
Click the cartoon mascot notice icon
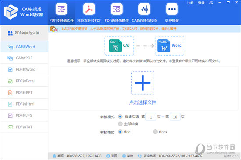pyautogui.click(x=53, y=29)
